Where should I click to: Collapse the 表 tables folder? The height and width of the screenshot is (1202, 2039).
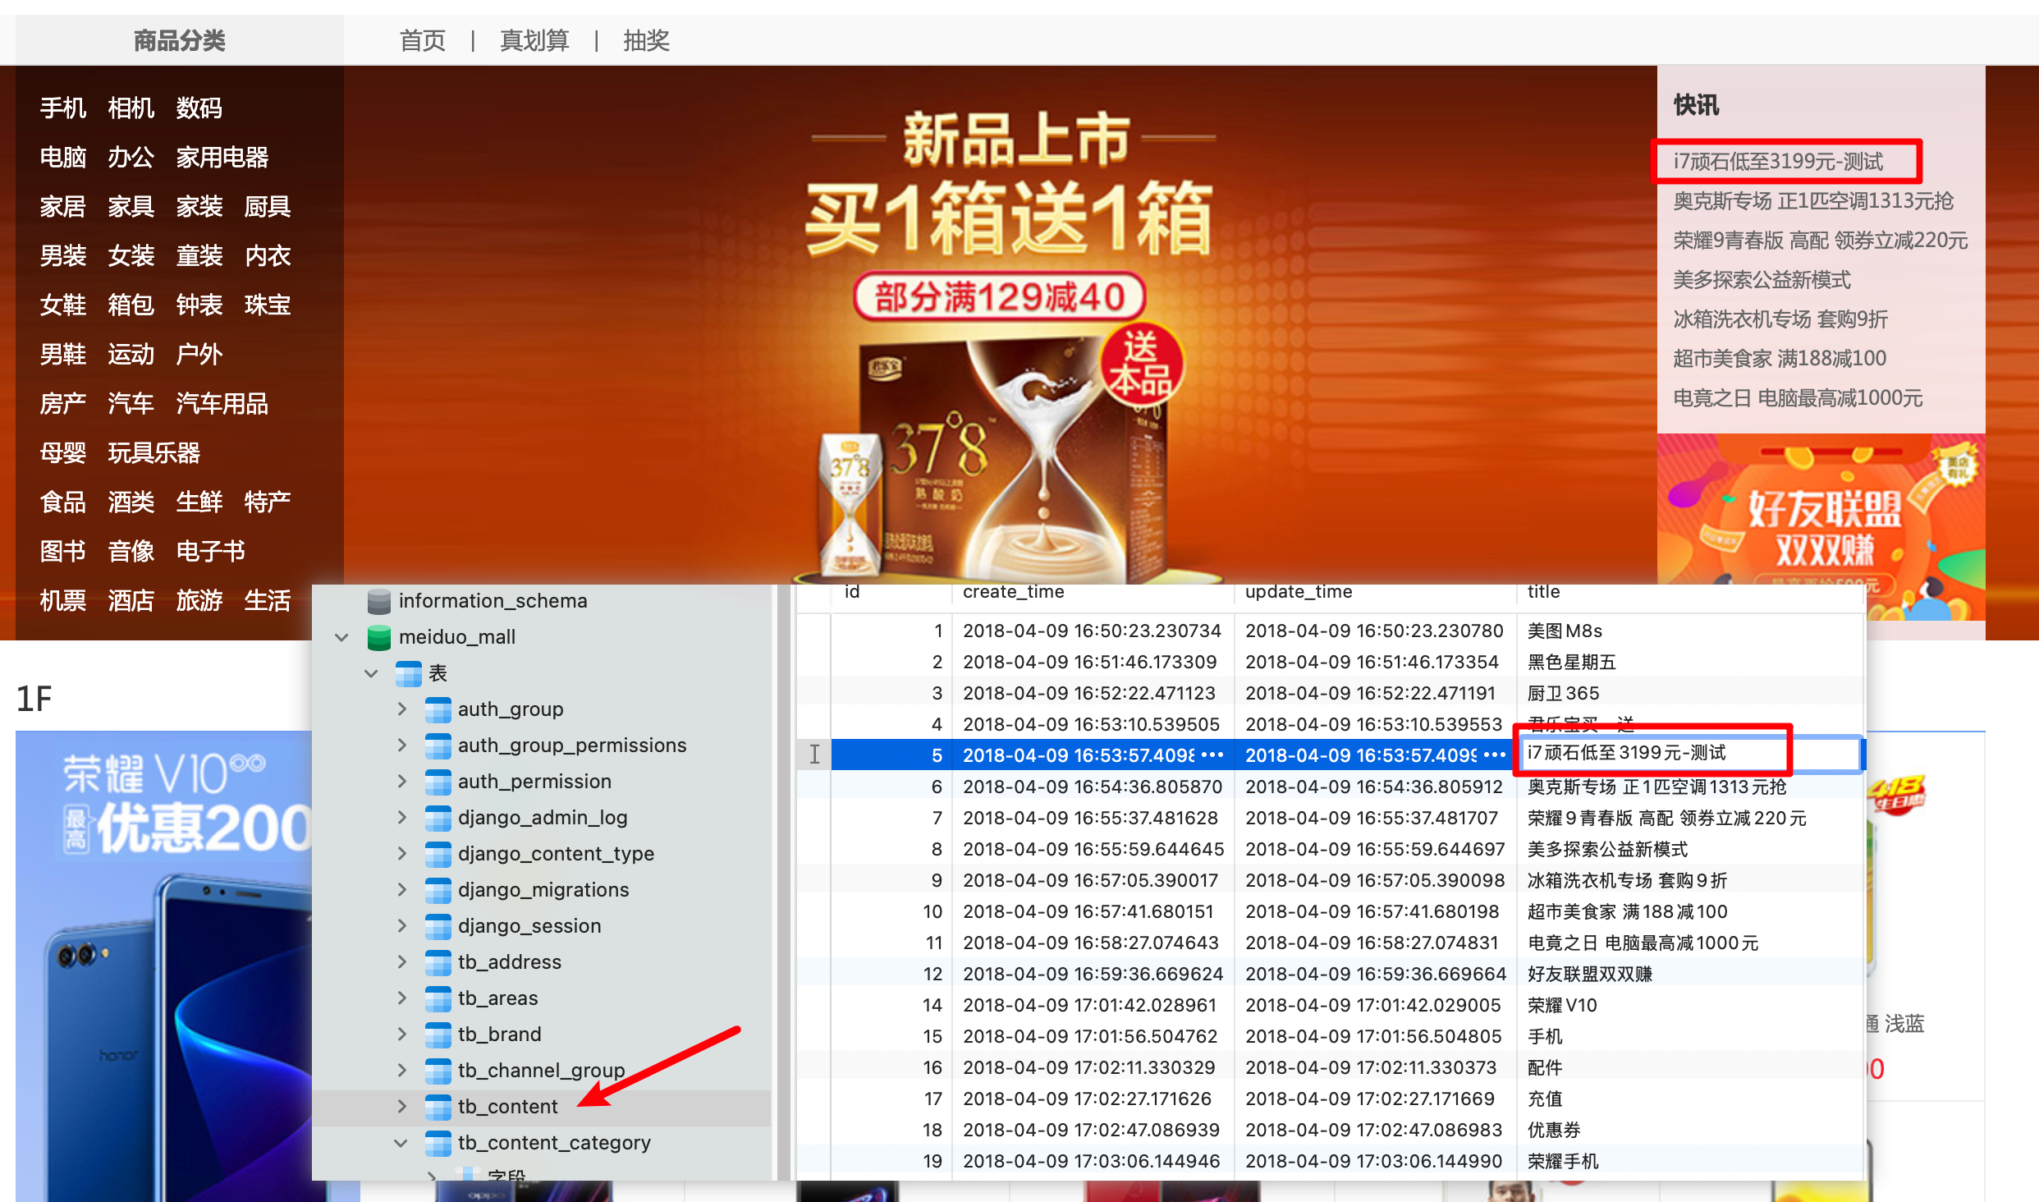pos(372,673)
